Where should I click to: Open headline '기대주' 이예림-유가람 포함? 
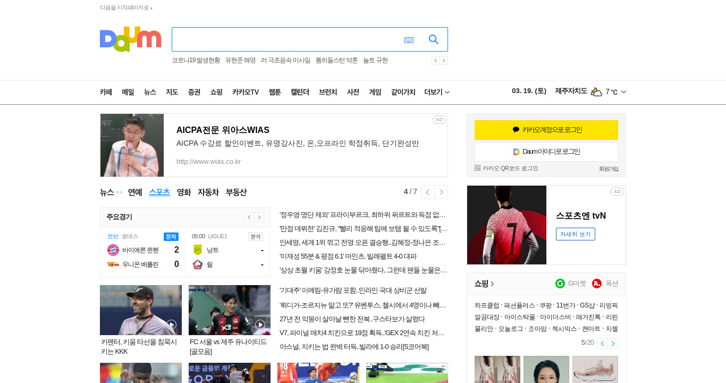point(353,290)
